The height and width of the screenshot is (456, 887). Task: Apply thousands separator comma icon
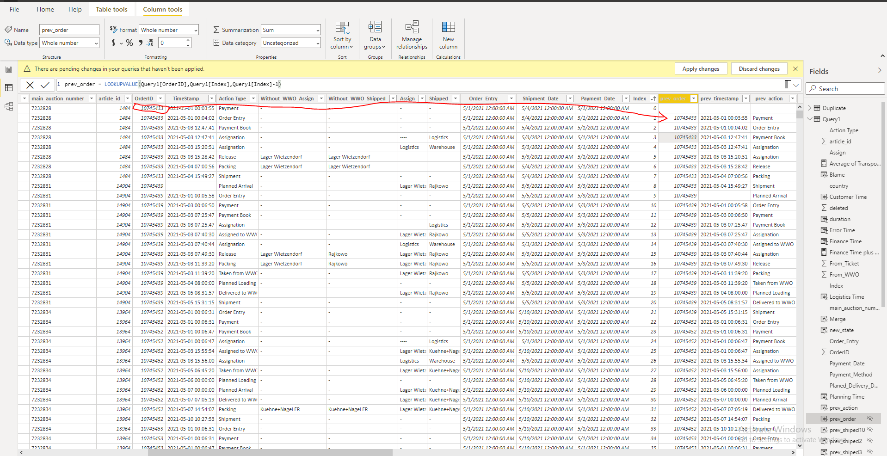141,43
